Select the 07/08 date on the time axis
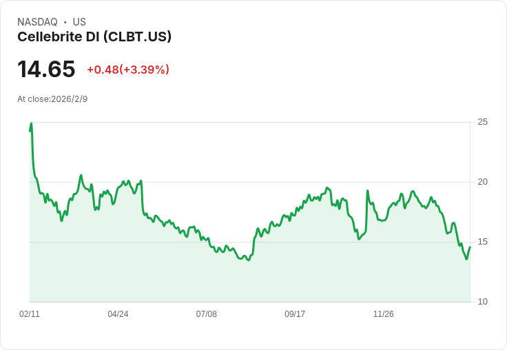 (206, 314)
